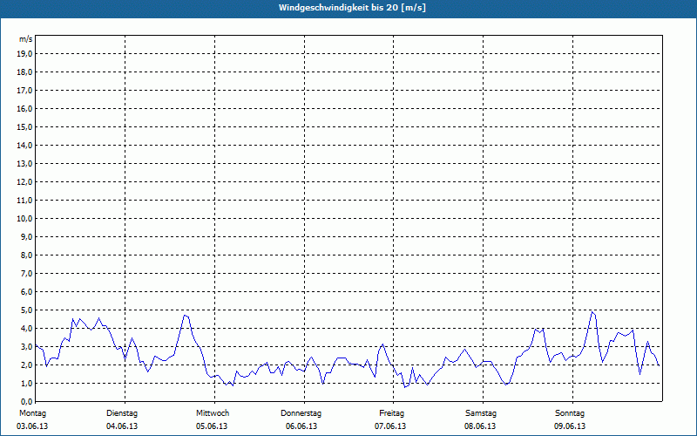697x436 pixels.
Task: Click the 12,0 y-axis label
Action: coord(25,182)
